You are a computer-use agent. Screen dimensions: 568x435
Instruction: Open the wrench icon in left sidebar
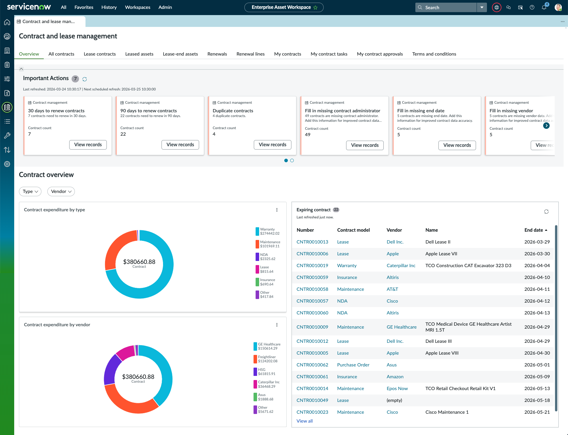(7, 136)
